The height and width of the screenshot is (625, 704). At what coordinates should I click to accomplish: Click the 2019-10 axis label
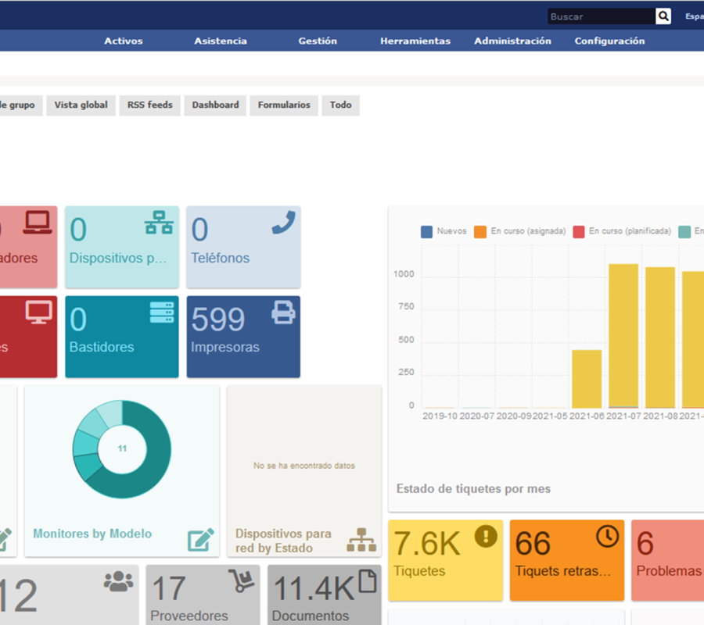[440, 416]
